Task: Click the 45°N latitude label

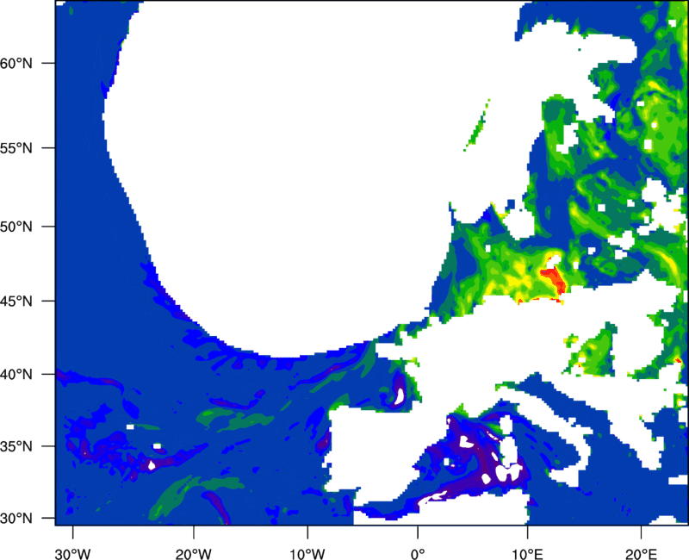Action: click(16, 302)
